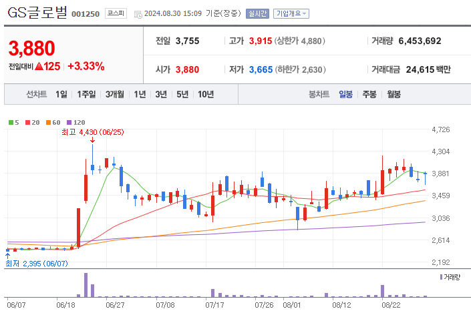471x317 pixels.
Task: Switch to the 월봉 candle chart
Action: 394,94
